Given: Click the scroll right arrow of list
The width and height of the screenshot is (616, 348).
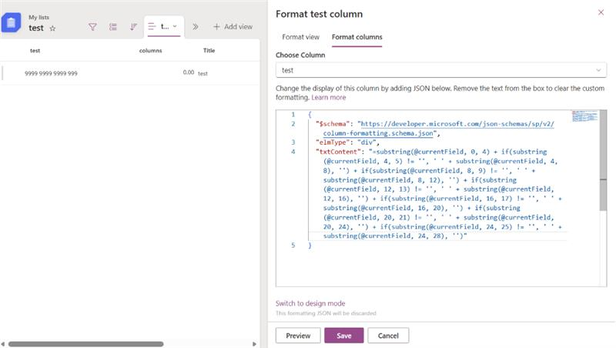Looking at the screenshot, I should click(254, 344).
